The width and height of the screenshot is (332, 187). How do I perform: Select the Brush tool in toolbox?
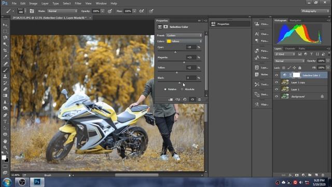point(5,70)
